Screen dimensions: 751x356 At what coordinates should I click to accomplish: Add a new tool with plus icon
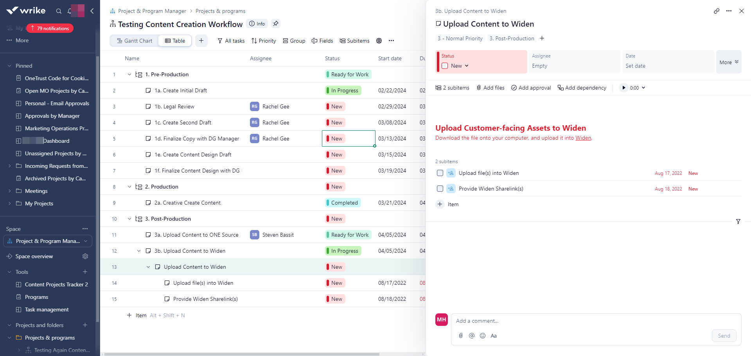pyautogui.click(x=85, y=272)
